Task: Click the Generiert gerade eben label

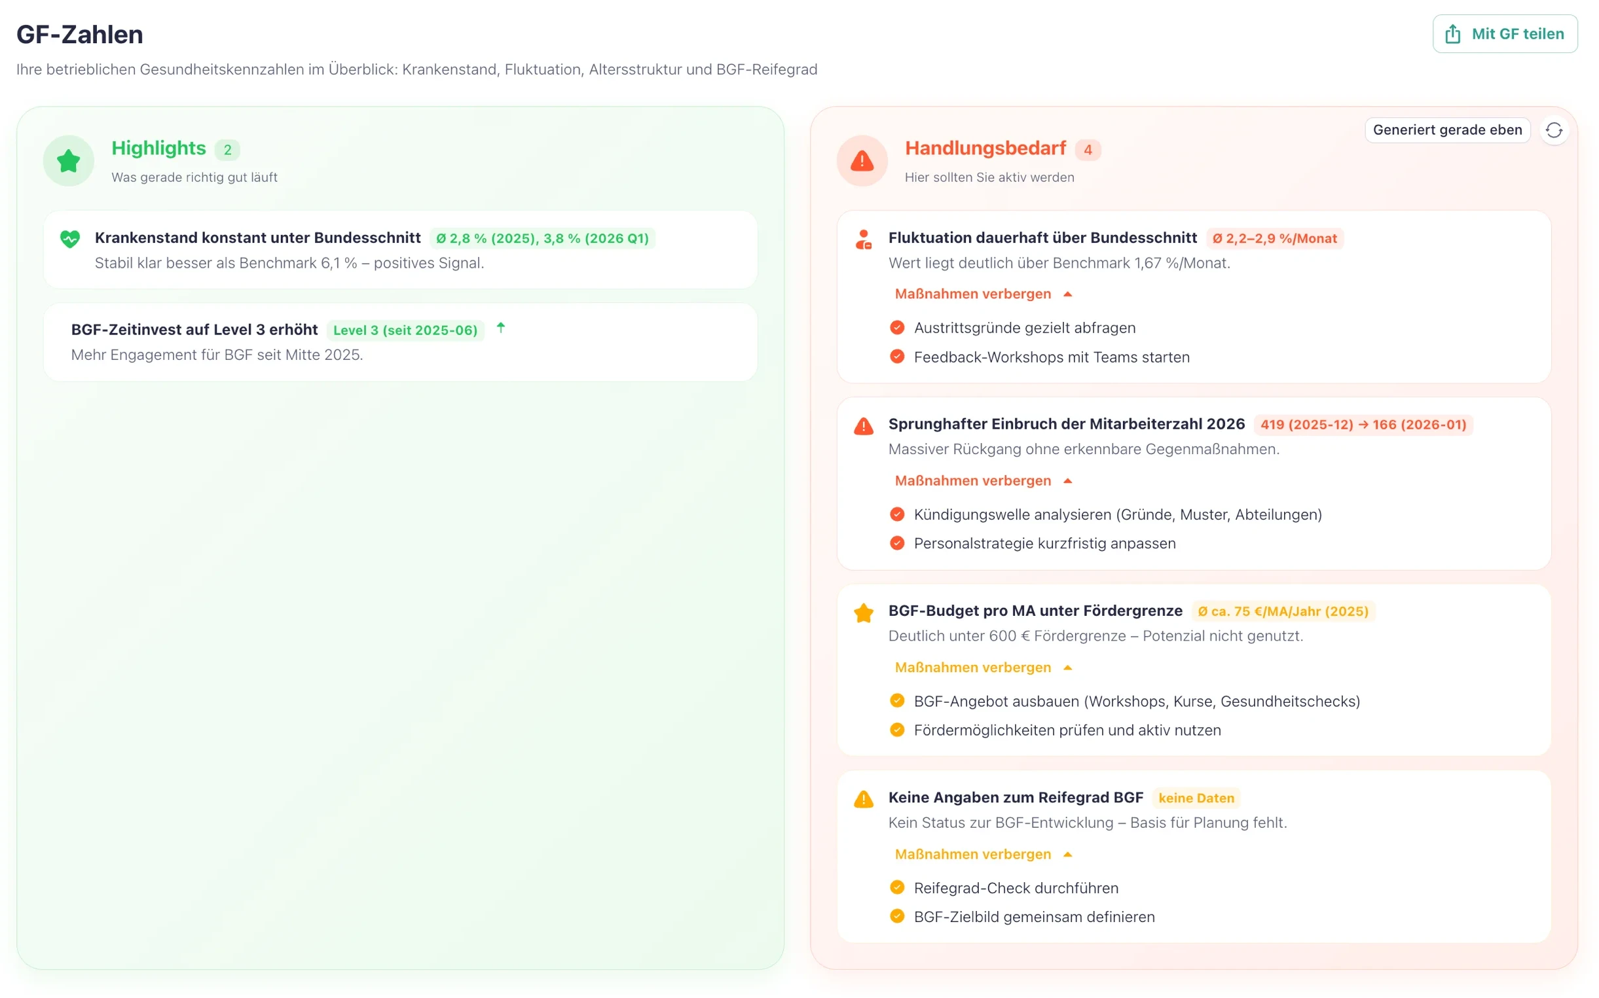Action: pos(1446,130)
